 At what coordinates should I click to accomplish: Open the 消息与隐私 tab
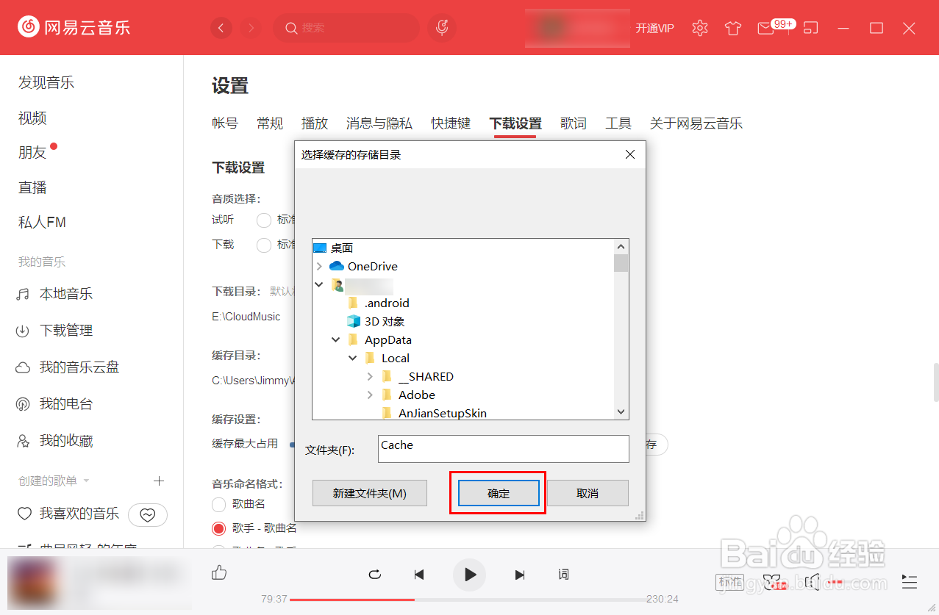(379, 123)
